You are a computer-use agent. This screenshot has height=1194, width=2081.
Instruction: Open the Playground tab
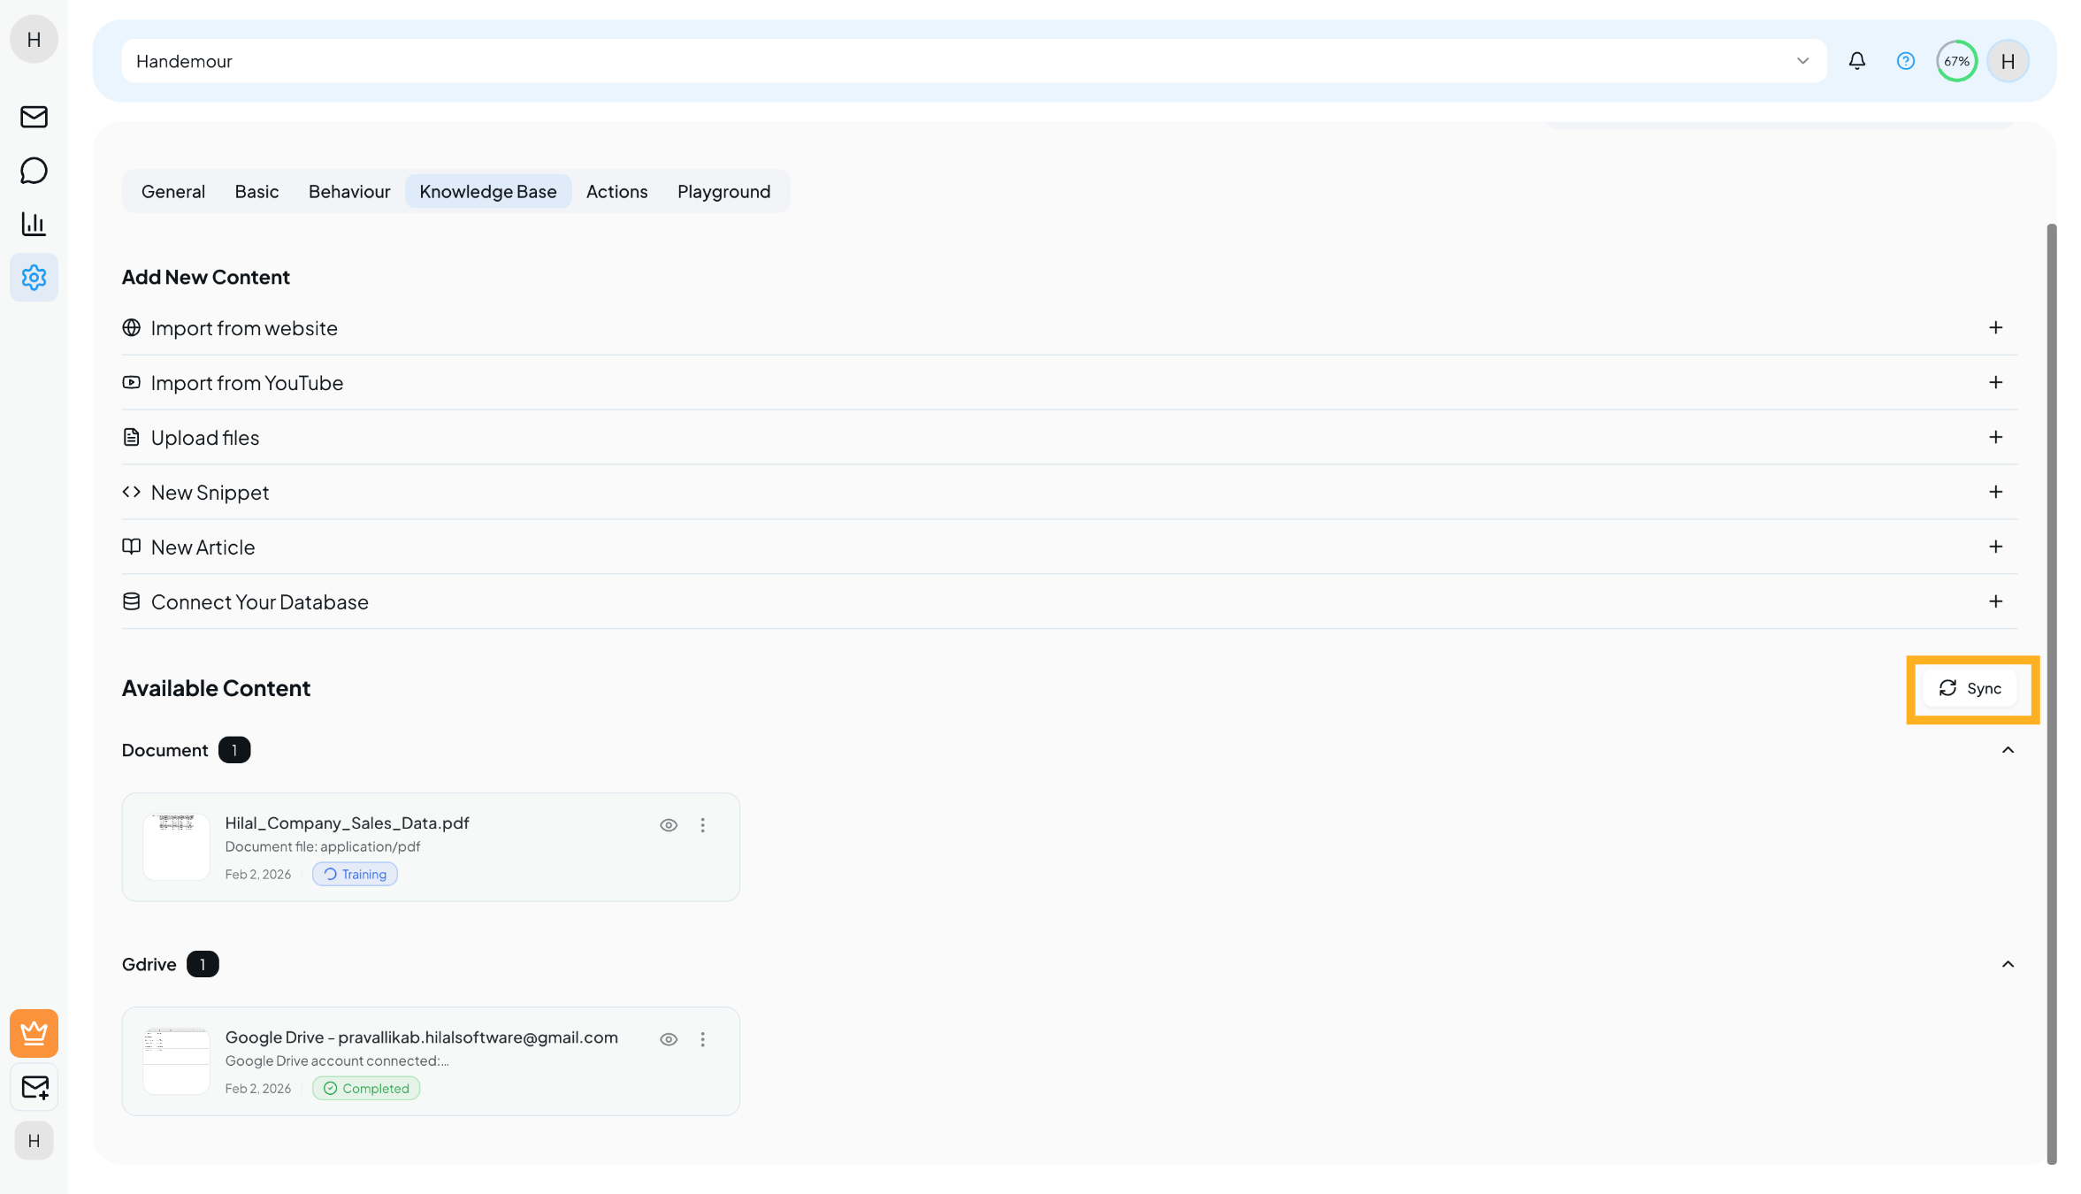723,191
